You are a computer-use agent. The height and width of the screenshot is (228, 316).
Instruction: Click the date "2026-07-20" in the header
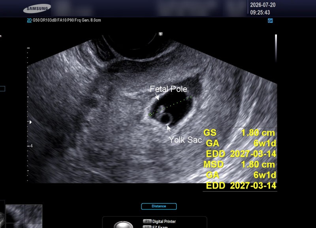point(263,5)
